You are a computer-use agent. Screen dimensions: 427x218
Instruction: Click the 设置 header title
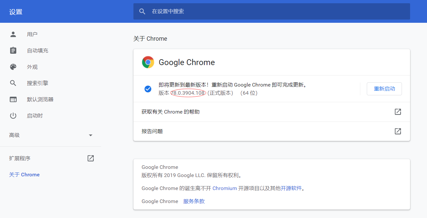click(x=16, y=12)
